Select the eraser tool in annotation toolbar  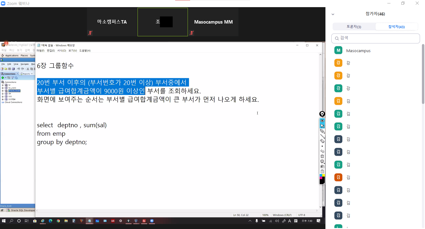coord(322,141)
